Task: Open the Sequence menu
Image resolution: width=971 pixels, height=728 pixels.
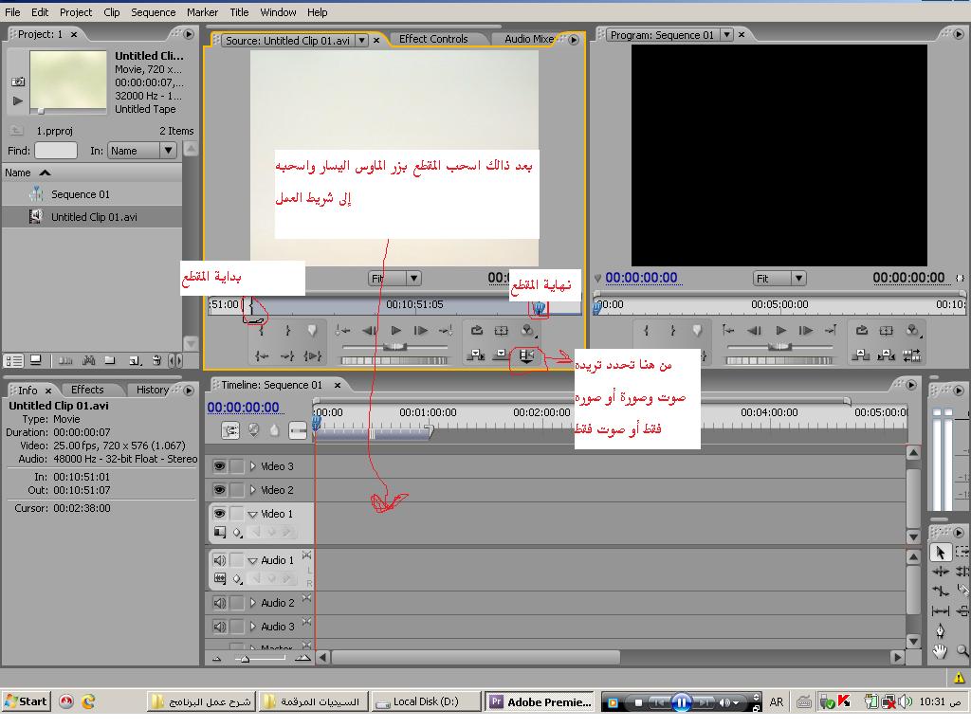Action: coord(153,12)
